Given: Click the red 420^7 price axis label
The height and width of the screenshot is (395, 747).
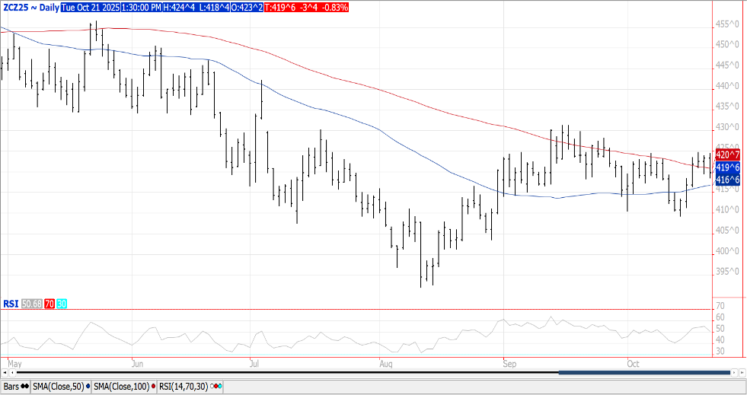Looking at the screenshot, I should coord(729,154).
